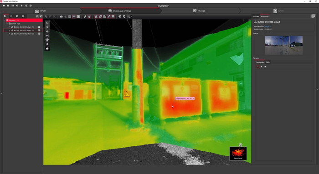Take a snapshot with the camera icon
This screenshot has height=174, width=319.
pos(61,17)
